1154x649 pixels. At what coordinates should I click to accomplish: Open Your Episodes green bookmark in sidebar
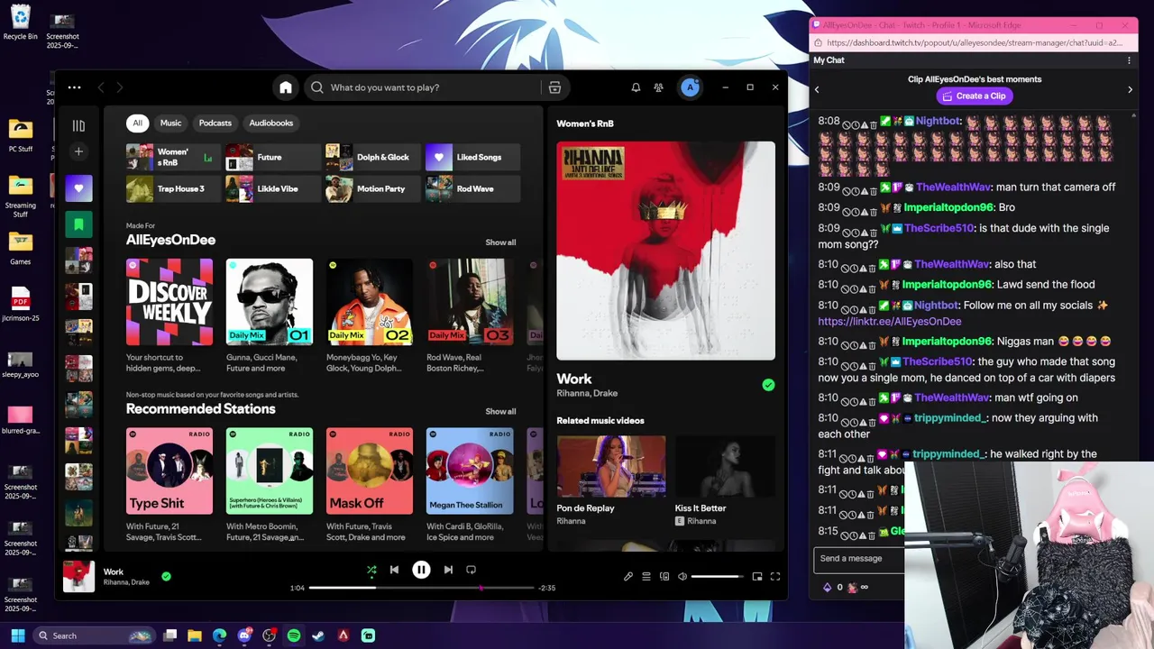[x=78, y=224]
